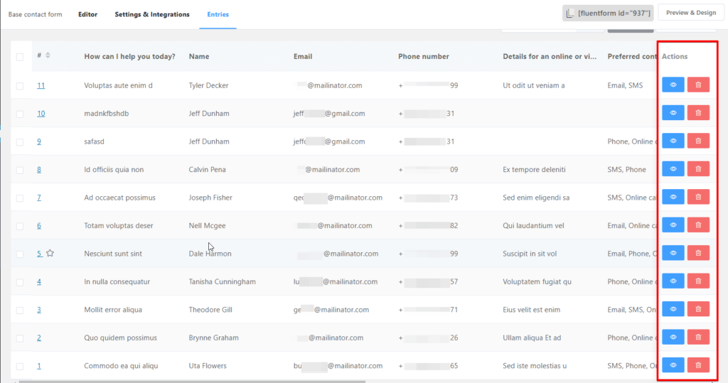View Uta Flowers' entry with the eye icon

tap(673, 365)
